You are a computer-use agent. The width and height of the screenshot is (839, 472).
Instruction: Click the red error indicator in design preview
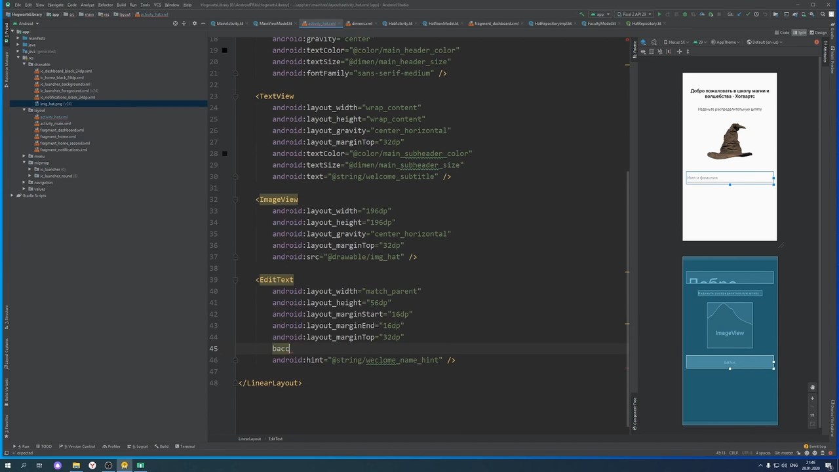817,42
